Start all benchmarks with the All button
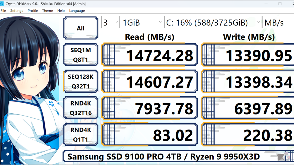The width and height of the screenshot is (294, 165). pos(81,28)
